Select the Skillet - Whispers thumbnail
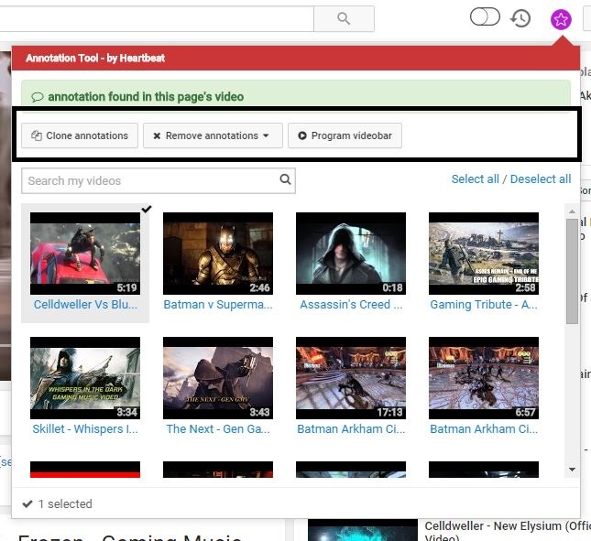591x541 pixels. pos(85,378)
